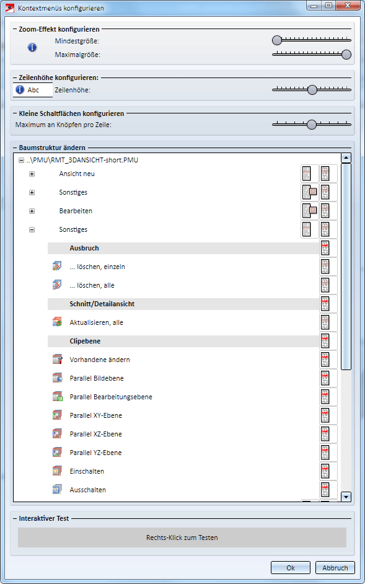Click the 'Abc' row height preview box

coord(33,90)
